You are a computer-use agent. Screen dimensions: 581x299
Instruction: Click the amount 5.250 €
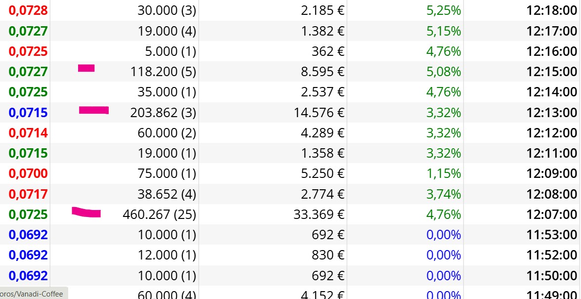point(323,173)
